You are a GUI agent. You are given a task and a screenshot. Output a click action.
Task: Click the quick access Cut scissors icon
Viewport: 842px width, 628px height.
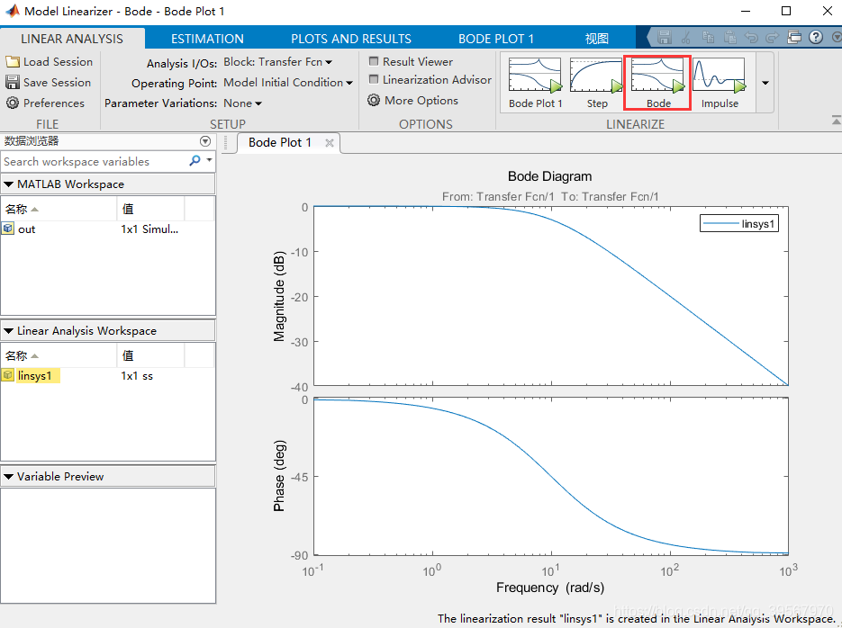685,38
